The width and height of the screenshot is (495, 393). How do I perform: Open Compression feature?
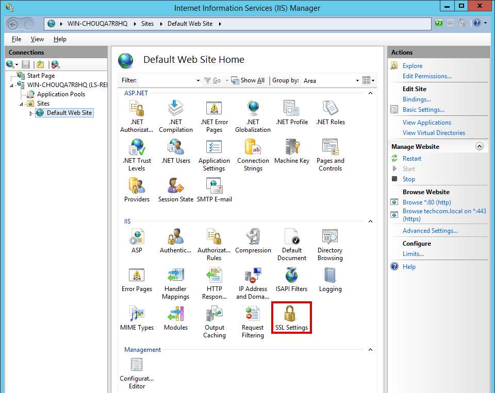(253, 241)
